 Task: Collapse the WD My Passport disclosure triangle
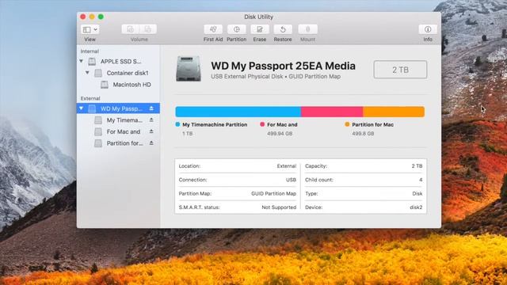82,108
